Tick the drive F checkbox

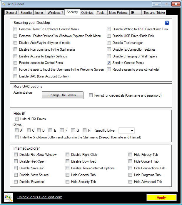coord(62,130)
